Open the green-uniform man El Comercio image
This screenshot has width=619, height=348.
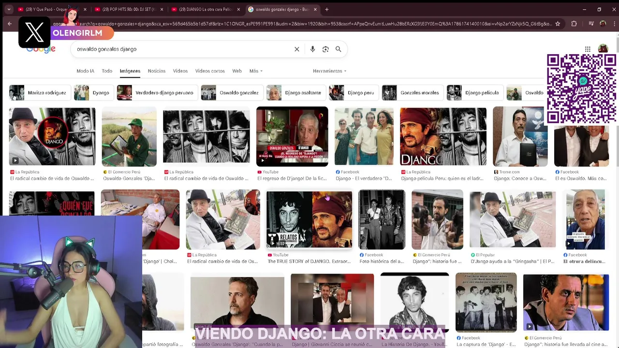point(129,137)
